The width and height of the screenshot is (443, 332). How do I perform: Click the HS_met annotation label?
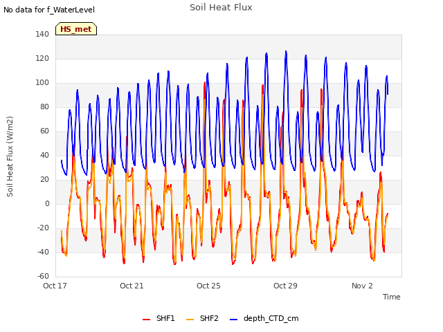[x=76, y=29]
